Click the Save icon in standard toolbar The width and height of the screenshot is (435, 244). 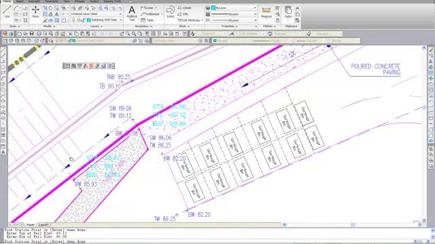(x=31, y=34)
